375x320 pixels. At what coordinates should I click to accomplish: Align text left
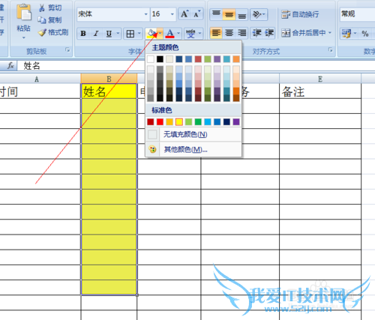click(216, 33)
